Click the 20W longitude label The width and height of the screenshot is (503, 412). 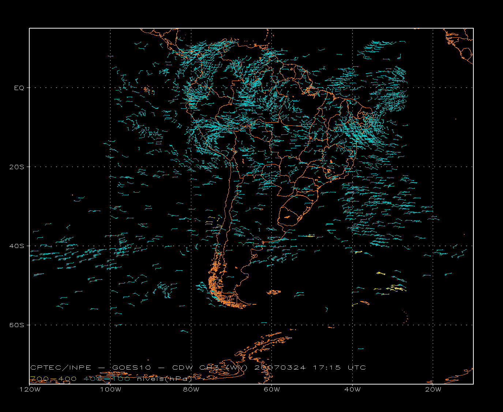pyautogui.click(x=433, y=389)
